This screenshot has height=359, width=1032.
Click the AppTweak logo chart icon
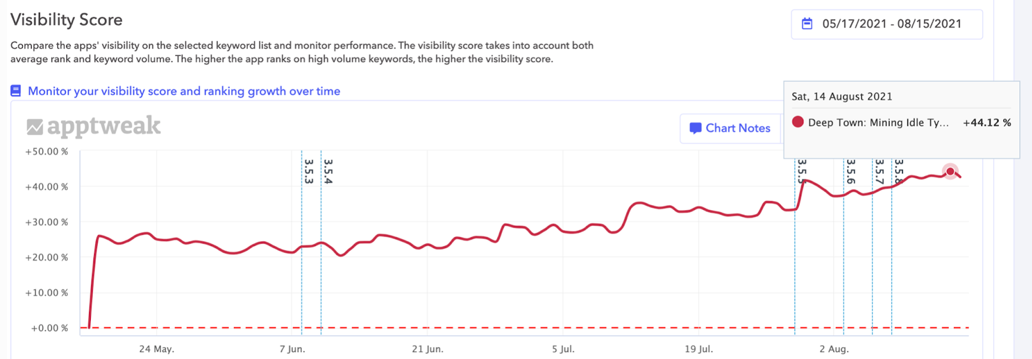click(x=35, y=127)
